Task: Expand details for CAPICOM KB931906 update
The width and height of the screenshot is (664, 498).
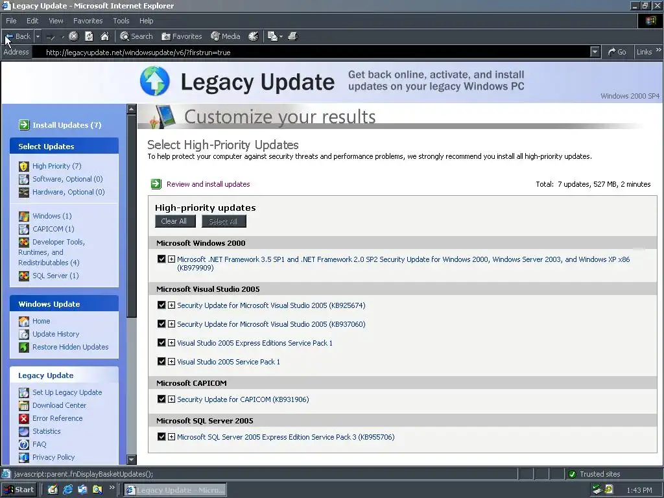Action: point(171,399)
